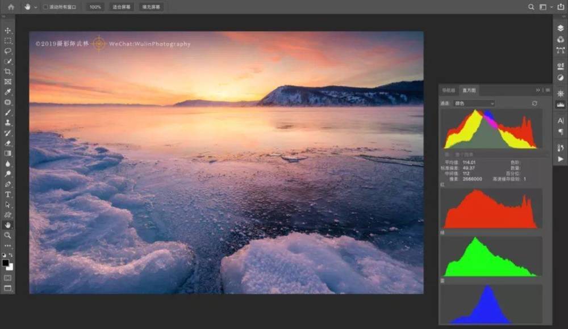This screenshot has width=568, height=329.
Task: Open the Actions play panel icon
Action: 561,159
